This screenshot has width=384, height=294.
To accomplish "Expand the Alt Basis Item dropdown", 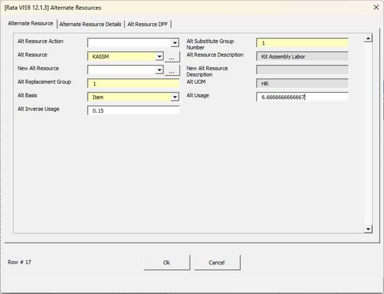I will click(174, 97).
